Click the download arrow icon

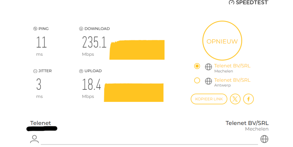tap(81, 29)
